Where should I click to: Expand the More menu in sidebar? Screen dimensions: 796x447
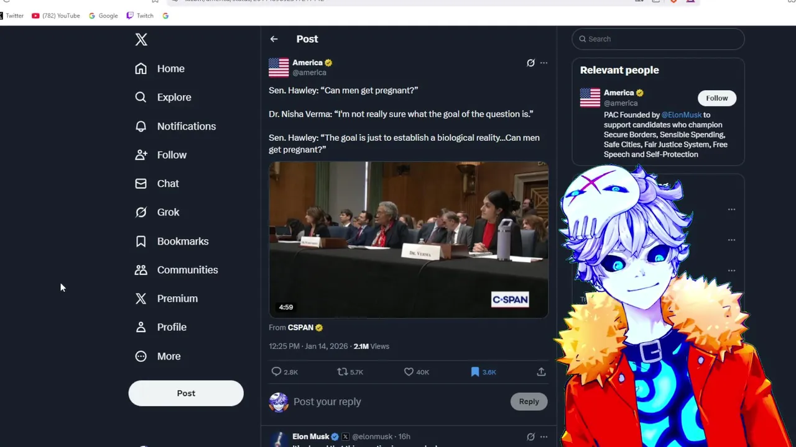[157, 356]
